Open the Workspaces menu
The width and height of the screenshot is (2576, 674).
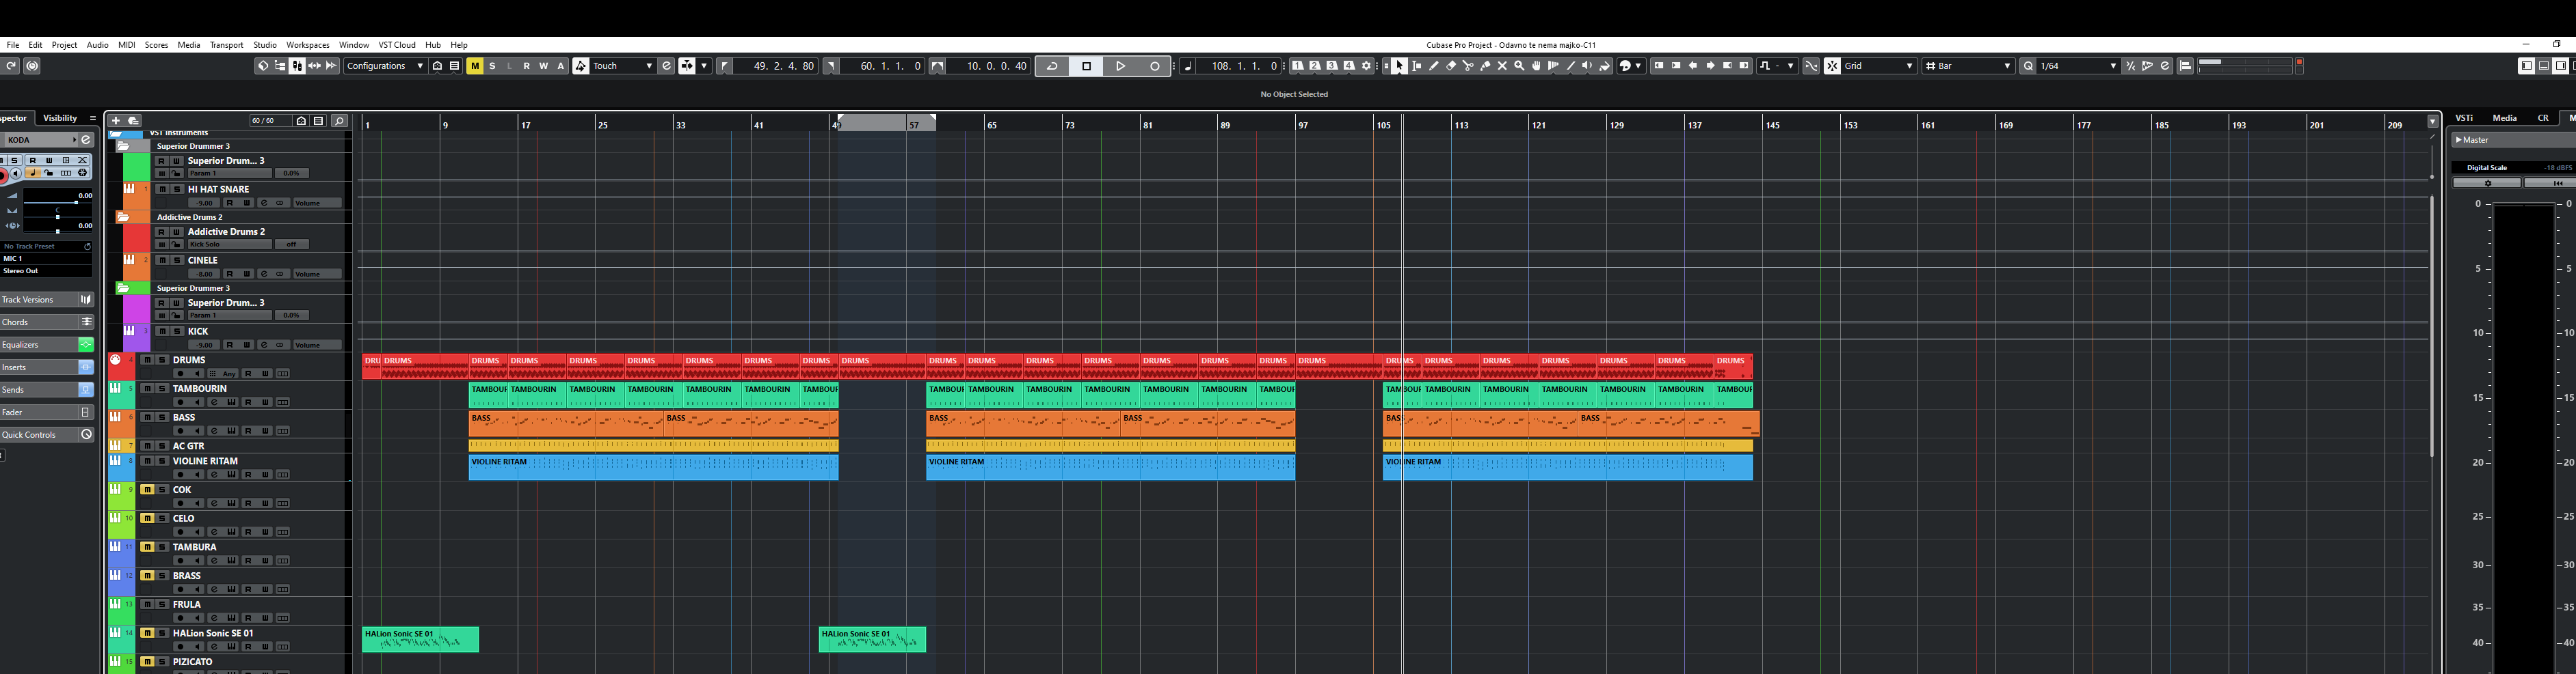308,45
